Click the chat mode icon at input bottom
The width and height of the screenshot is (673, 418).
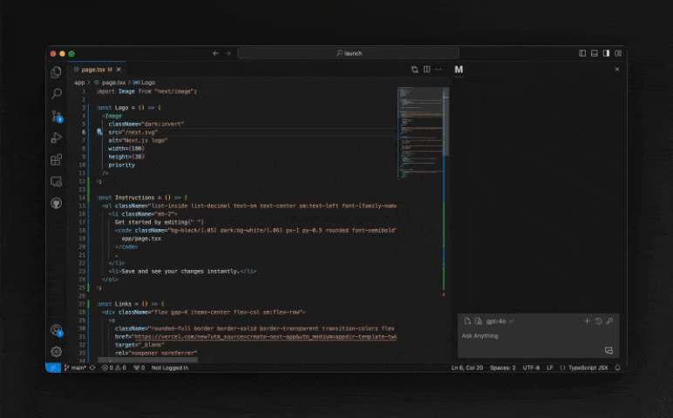[x=608, y=351]
